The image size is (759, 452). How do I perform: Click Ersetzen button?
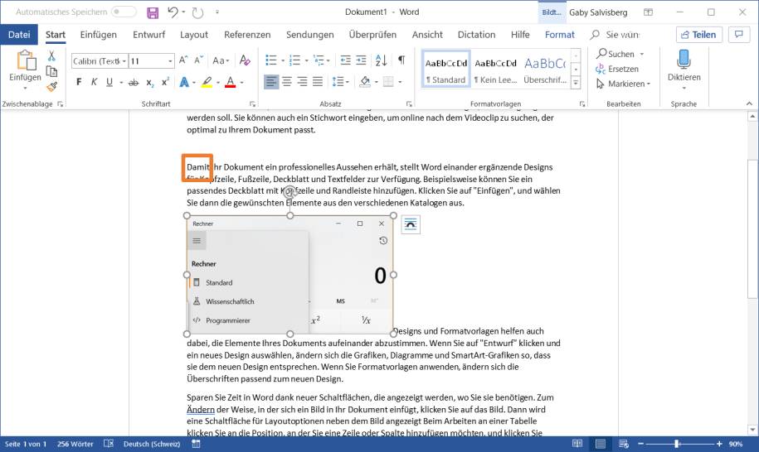tap(617, 69)
